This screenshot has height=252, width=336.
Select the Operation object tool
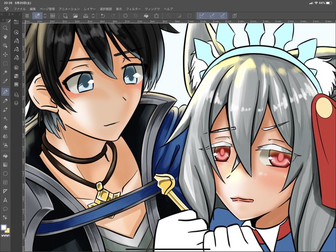pos(5,45)
